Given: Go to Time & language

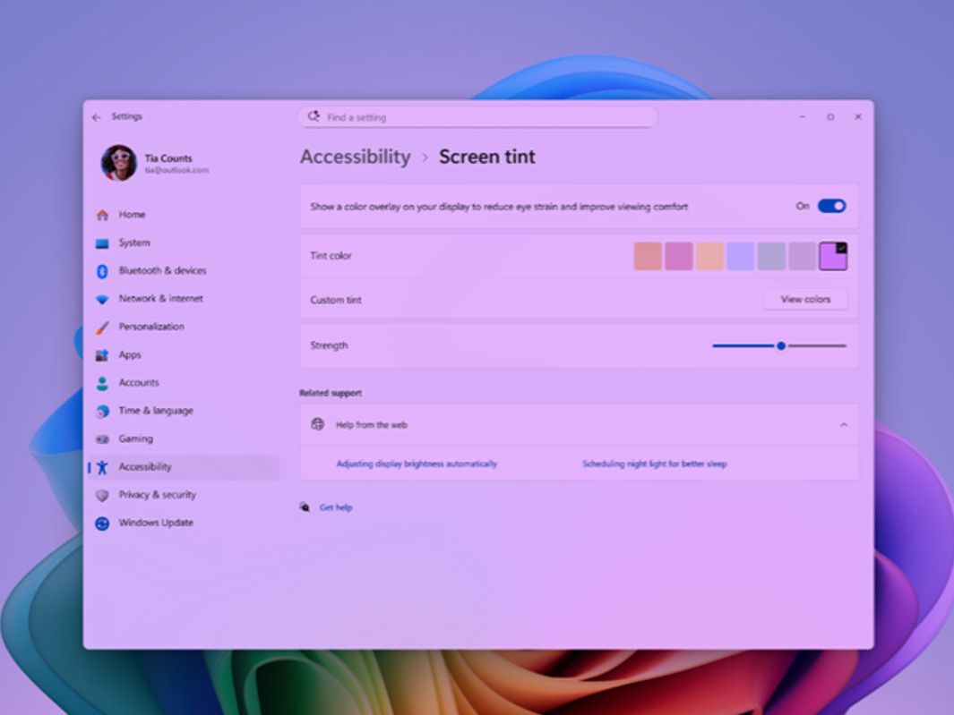Looking at the screenshot, I should 183,411.
